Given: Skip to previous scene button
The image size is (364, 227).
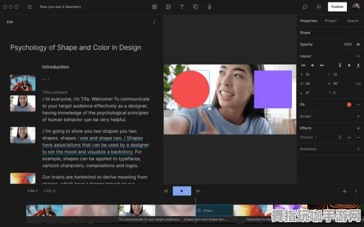Looking at the screenshot, I should 166,191.
